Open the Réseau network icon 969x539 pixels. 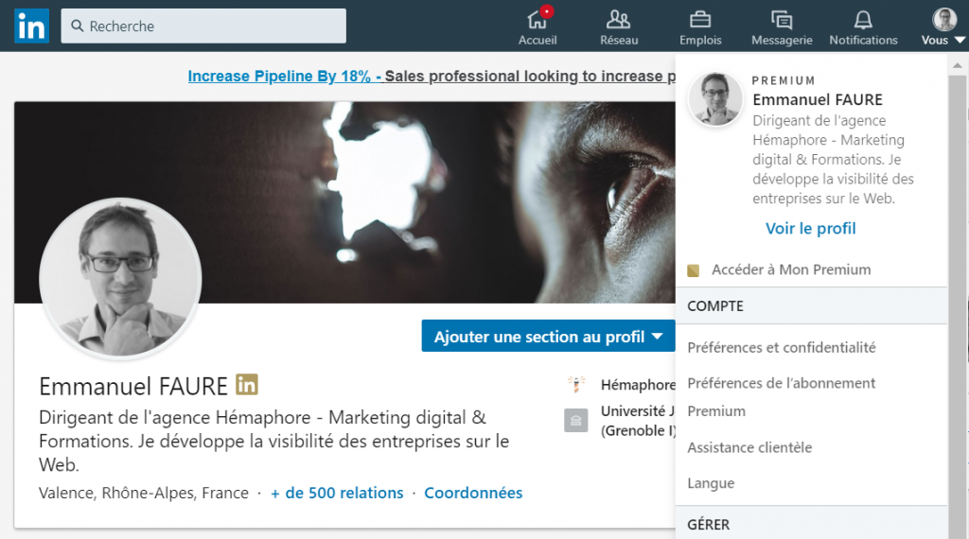[x=619, y=20]
